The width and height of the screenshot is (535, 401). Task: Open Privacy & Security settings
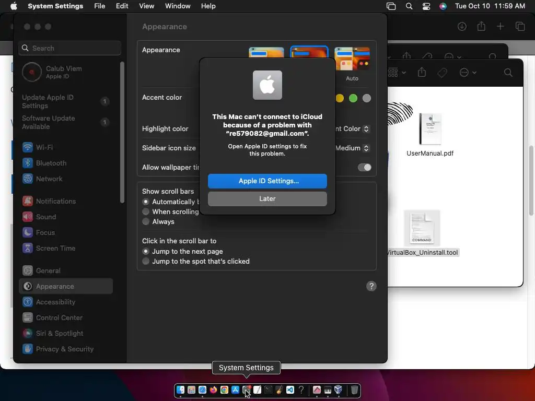pyautogui.click(x=65, y=349)
